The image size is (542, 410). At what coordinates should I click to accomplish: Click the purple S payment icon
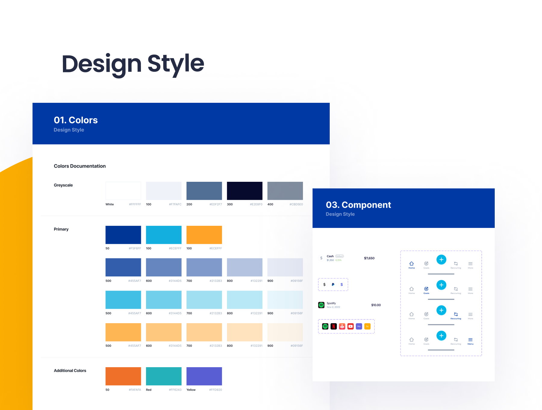coord(341,284)
